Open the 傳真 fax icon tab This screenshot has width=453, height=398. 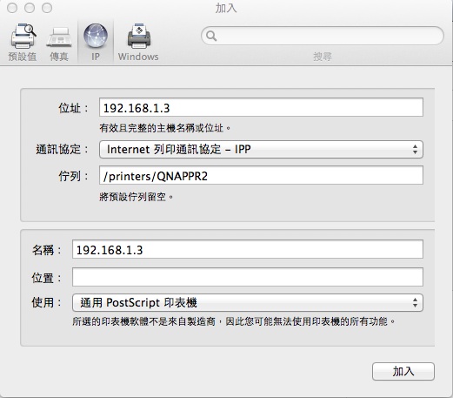pos(59,37)
